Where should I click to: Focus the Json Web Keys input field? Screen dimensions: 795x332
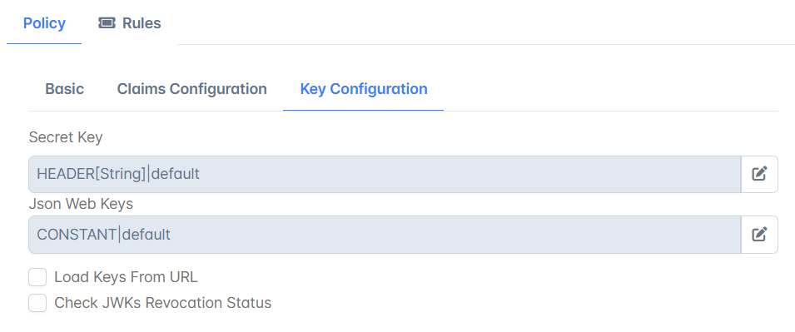[385, 234]
